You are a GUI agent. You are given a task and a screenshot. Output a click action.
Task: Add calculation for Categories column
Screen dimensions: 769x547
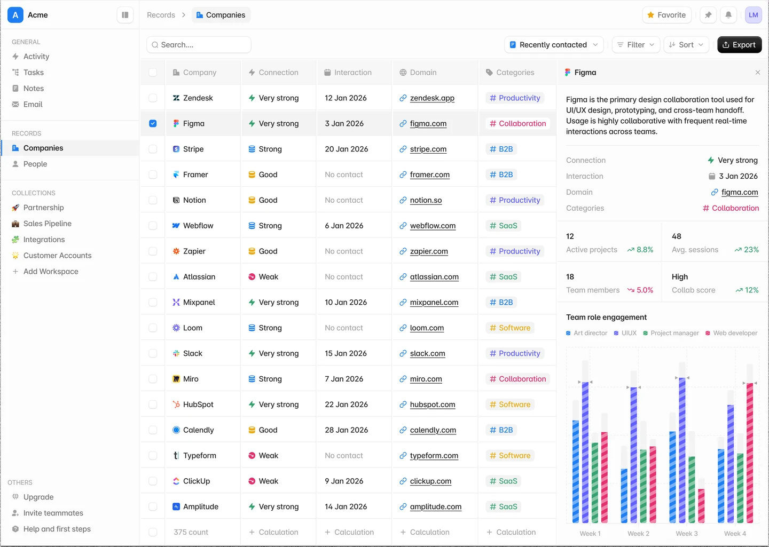pos(511,532)
